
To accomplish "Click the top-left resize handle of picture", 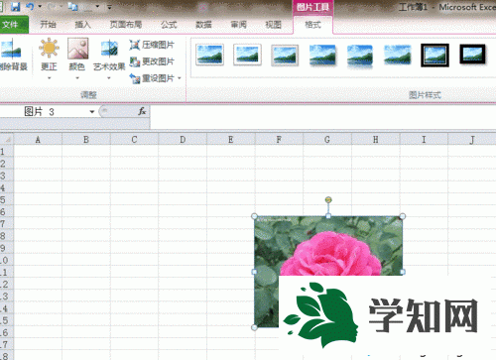I will pyautogui.click(x=254, y=216).
